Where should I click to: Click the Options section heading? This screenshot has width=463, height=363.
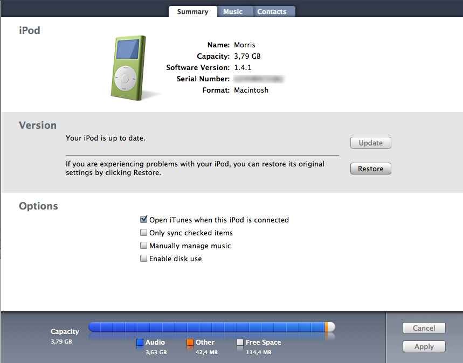38,206
